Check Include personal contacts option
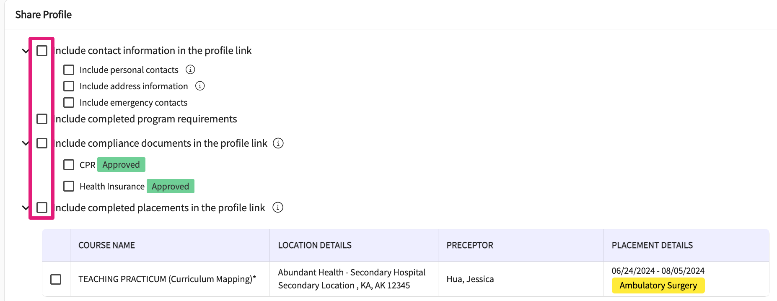 click(69, 70)
